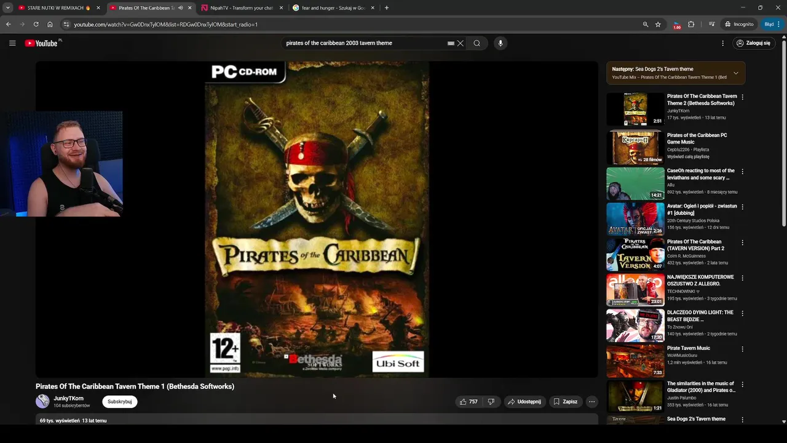
Task: Open the on-screen keyboard icon in search
Action: coord(451,43)
